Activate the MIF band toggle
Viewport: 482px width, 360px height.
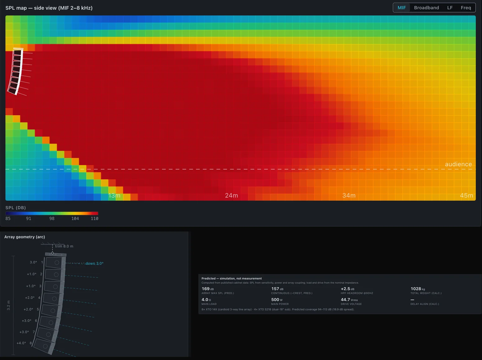click(401, 8)
